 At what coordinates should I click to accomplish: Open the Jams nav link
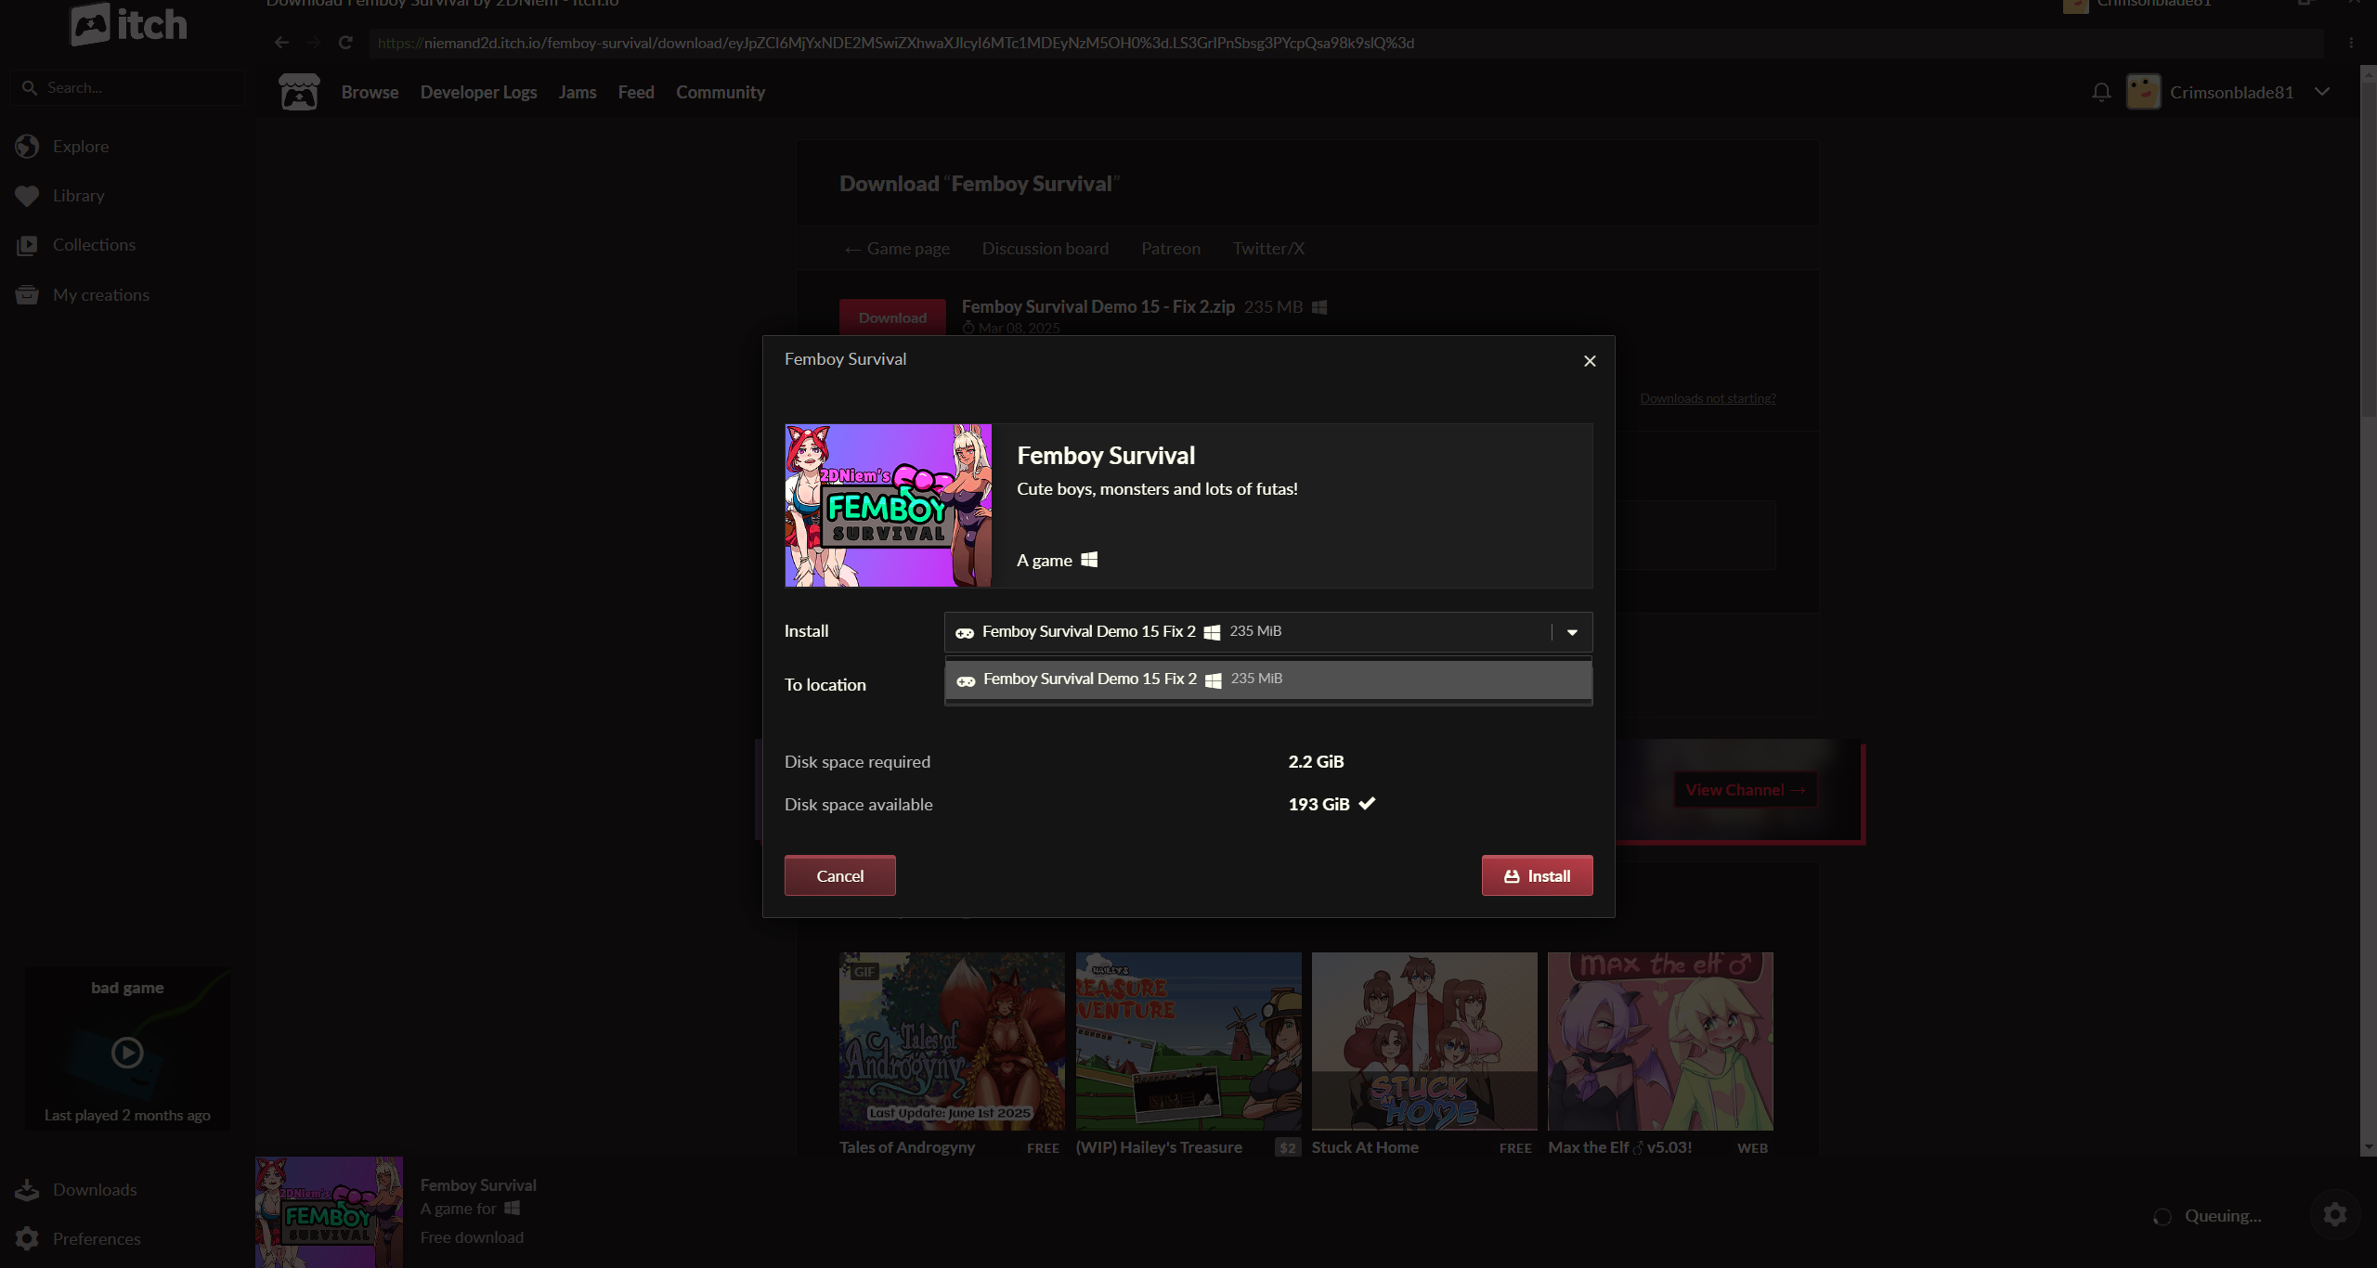[x=578, y=92]
